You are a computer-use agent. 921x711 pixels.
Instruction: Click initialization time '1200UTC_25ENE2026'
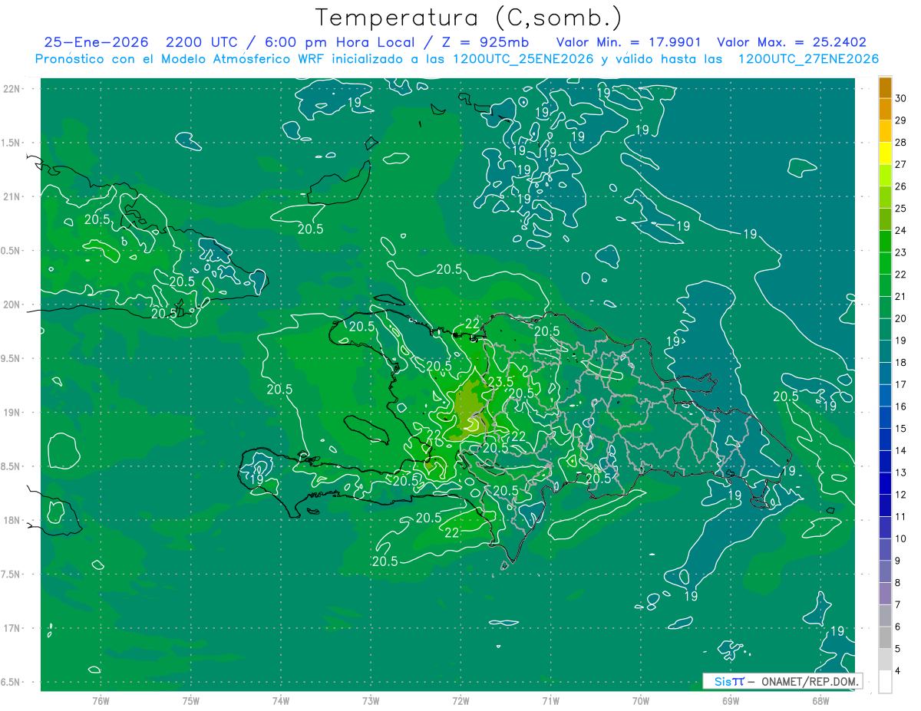coord(523,59)
